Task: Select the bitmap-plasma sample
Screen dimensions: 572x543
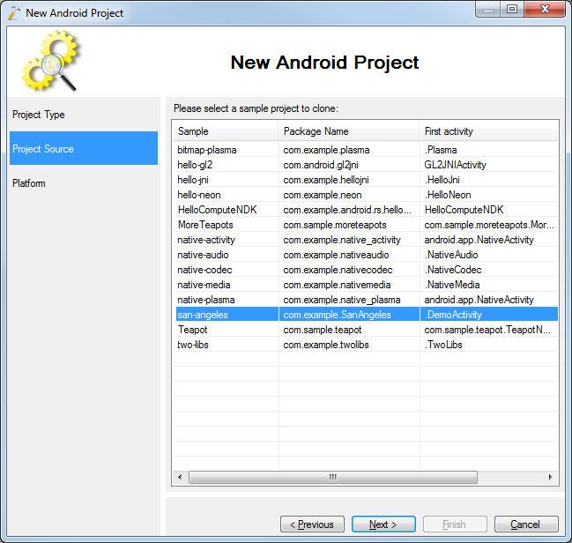Action: pyautogui.click(x=207, y=150)
